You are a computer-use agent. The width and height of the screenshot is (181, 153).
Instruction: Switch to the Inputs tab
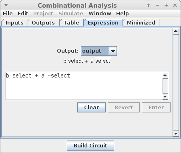click(x=14, y=23)
